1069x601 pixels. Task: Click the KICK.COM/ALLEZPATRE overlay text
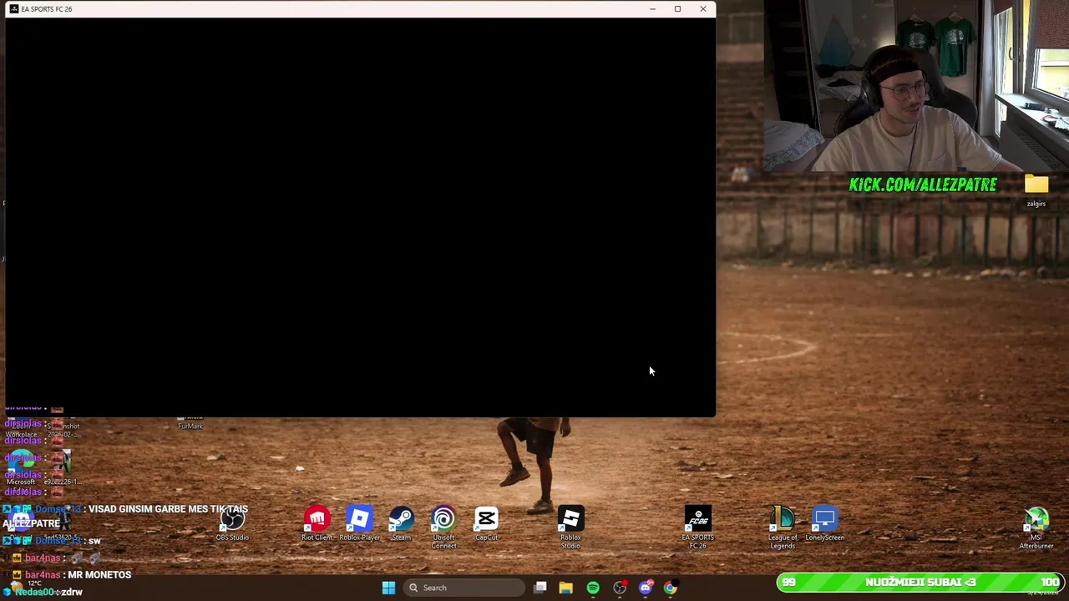click(x=923, y=184)
